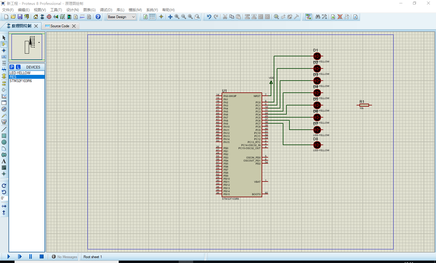Click the L library manage button
The width and height of the screenshot is (436, 263).
[18, 67]
